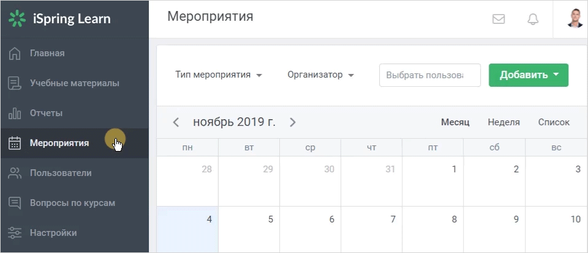Open the messages envelope icon
The width and height of the screenshot is (588, 253).
(x=499, y=19)
